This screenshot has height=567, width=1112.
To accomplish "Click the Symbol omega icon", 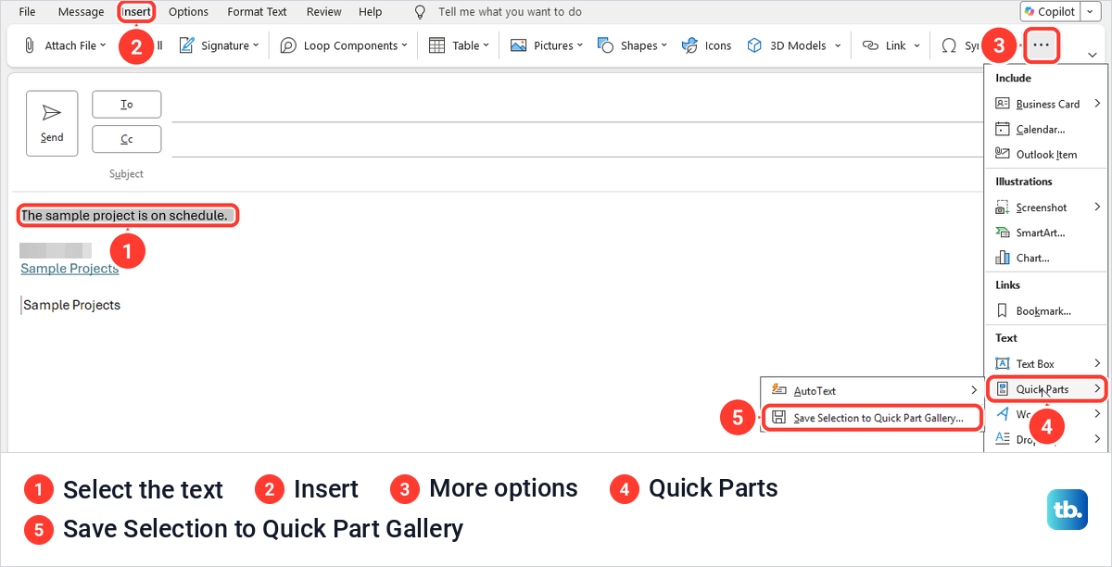I will 949,45.
